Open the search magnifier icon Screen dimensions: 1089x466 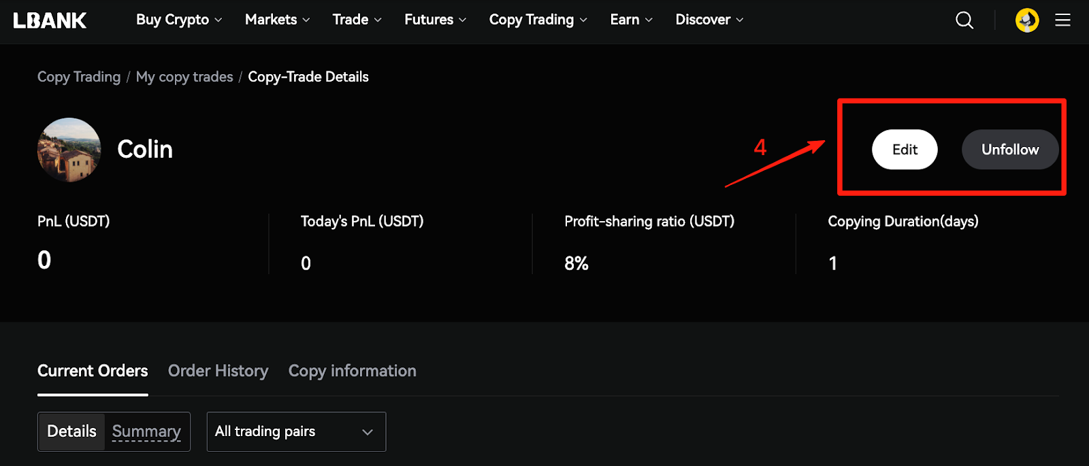964,20
